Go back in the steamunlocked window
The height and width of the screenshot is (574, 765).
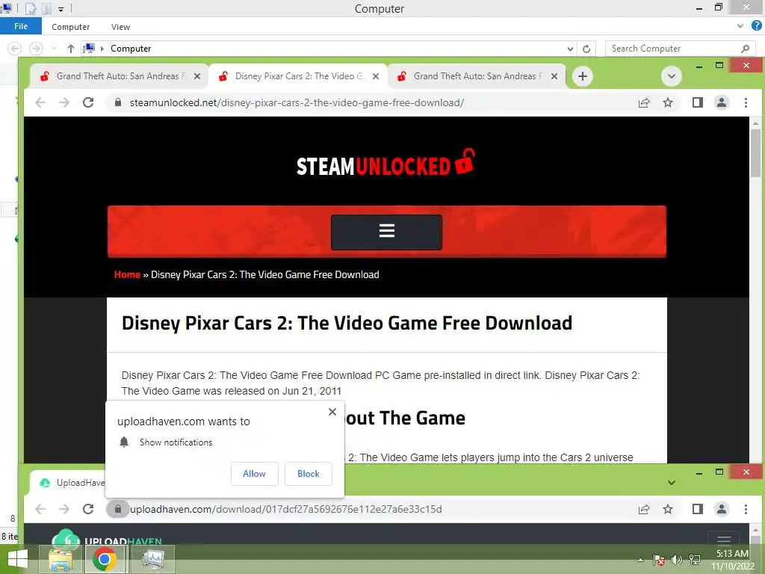[40, 102]
